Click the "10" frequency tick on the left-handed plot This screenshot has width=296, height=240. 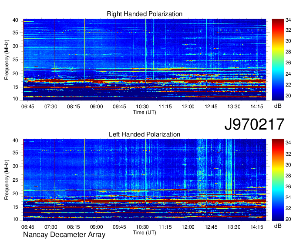[15, 219]
